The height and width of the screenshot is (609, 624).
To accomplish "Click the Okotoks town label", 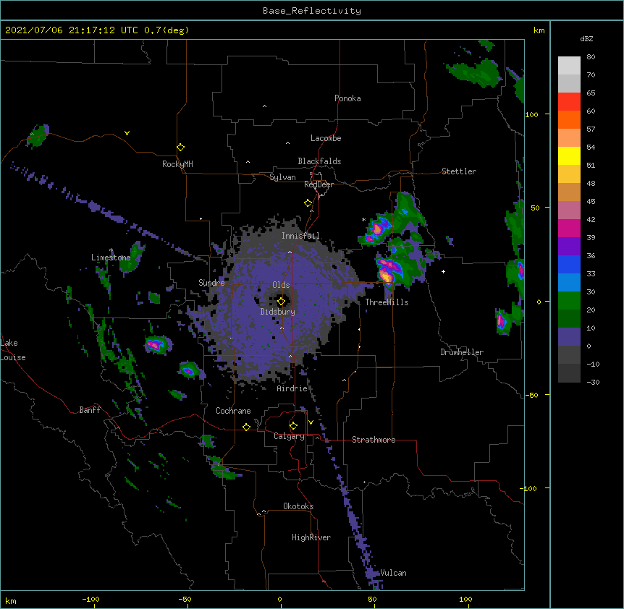I will point(298,506).
